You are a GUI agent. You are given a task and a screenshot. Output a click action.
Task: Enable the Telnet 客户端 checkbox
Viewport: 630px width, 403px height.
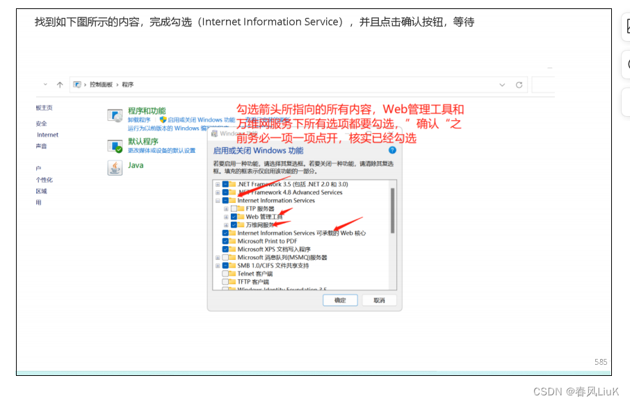coord(225,273)
